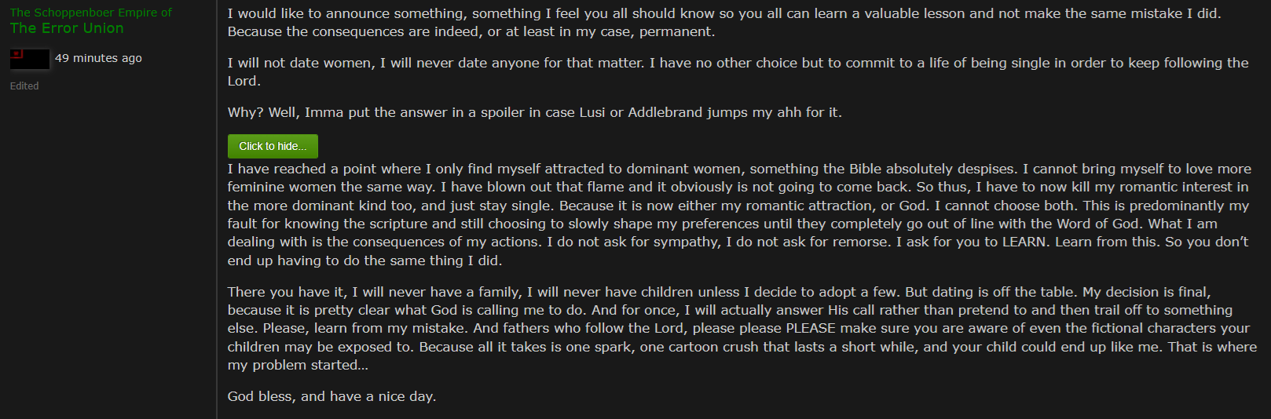Image resolution: width=1271 pixels, height=419 pixels.
Task: Collapse spoiler with "Click to hide..." button
Action: (273, 146)
